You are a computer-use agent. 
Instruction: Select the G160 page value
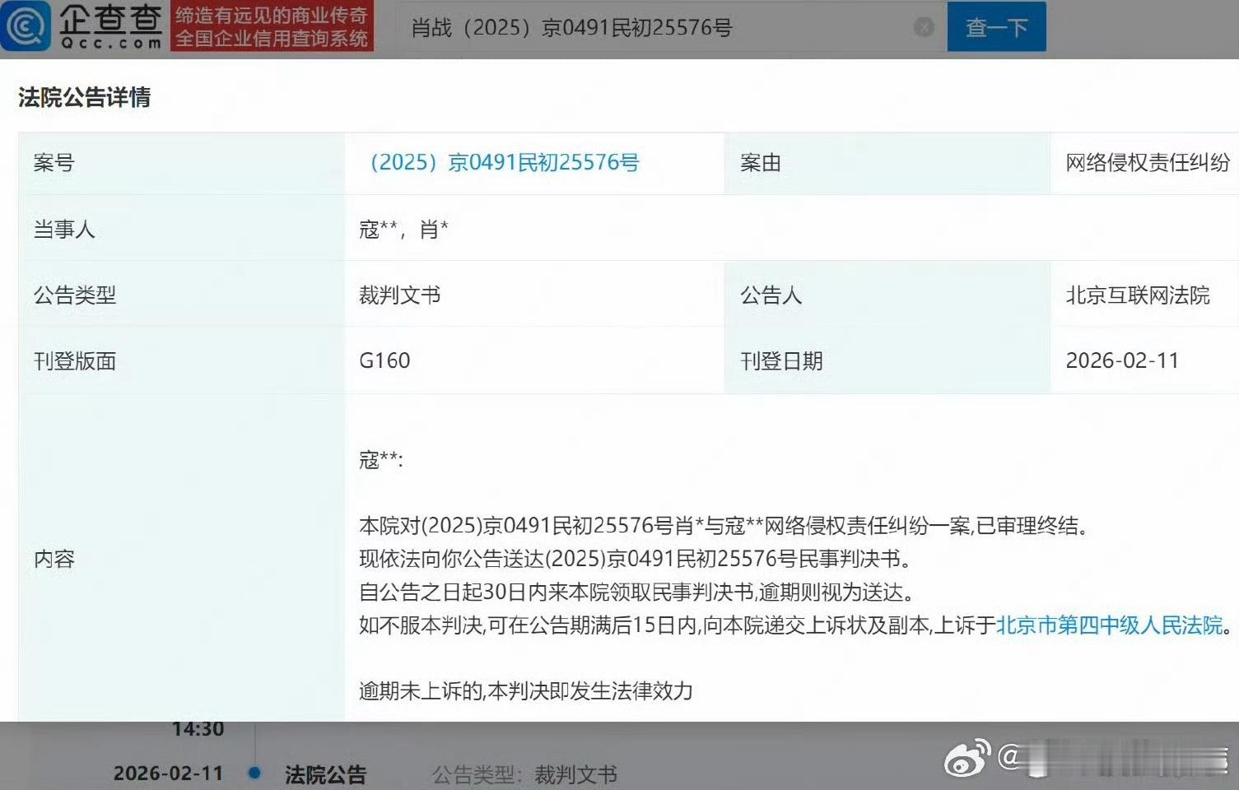click(x=384, y=360)
